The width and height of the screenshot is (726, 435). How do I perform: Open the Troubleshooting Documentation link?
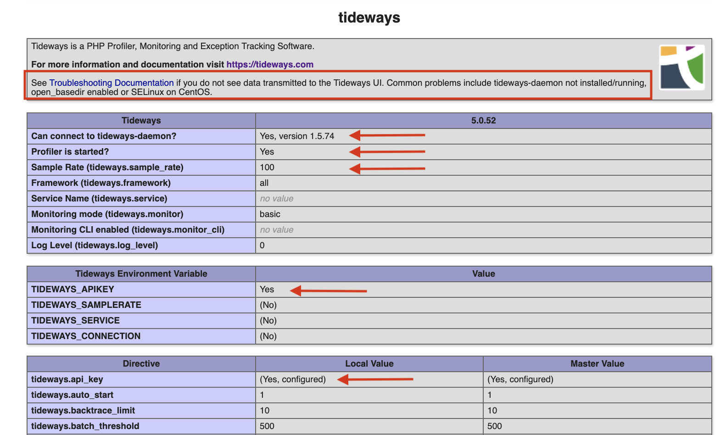(x=112, y=83)
